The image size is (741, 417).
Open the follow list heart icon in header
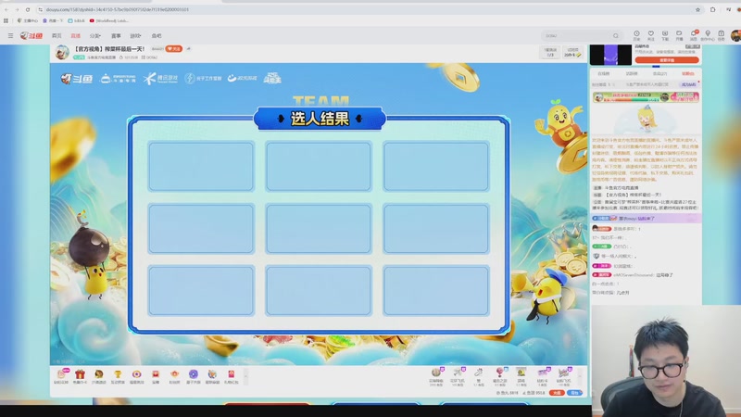[651, 34]
